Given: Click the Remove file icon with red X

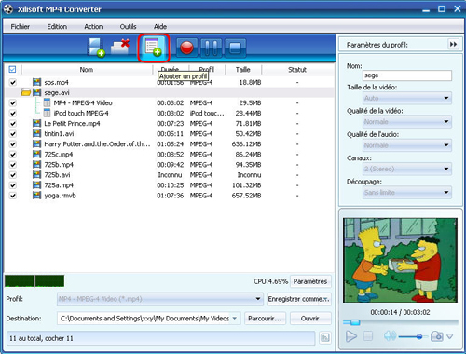Looking at the screenshot, I should click(x=120, y=47).
